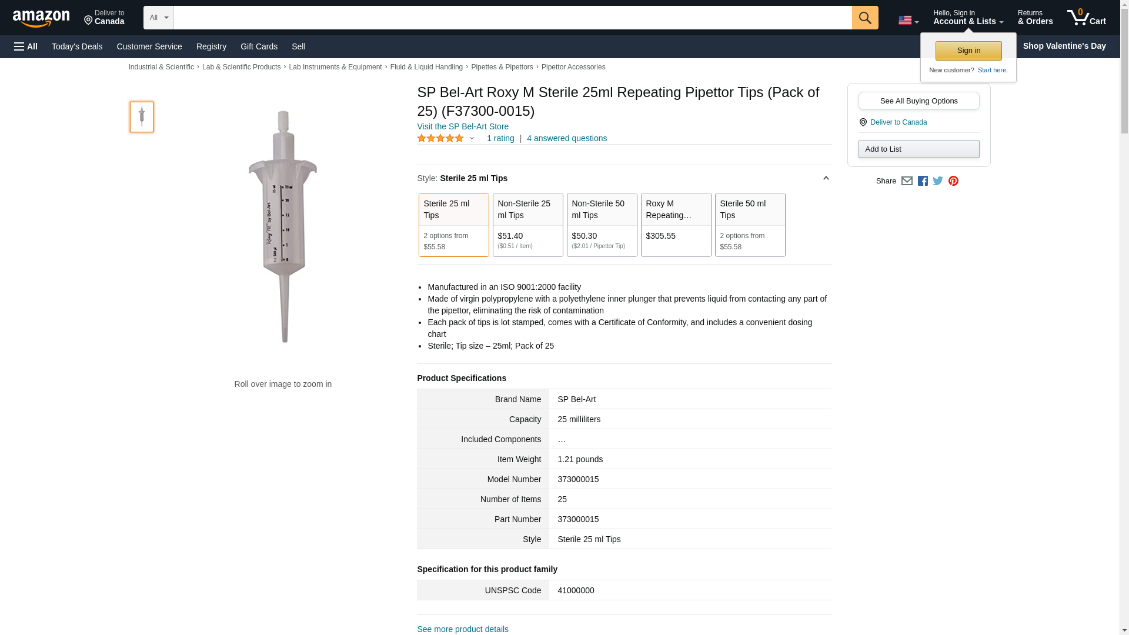The image size is (1129, 635).
Task: Open the All hamburger menu
Action: (26, 46)
